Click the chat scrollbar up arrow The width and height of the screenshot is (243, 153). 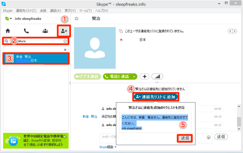(x=239, y=106)
